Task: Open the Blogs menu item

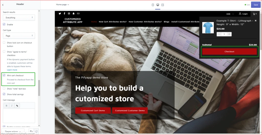Action: coord(166,22)
